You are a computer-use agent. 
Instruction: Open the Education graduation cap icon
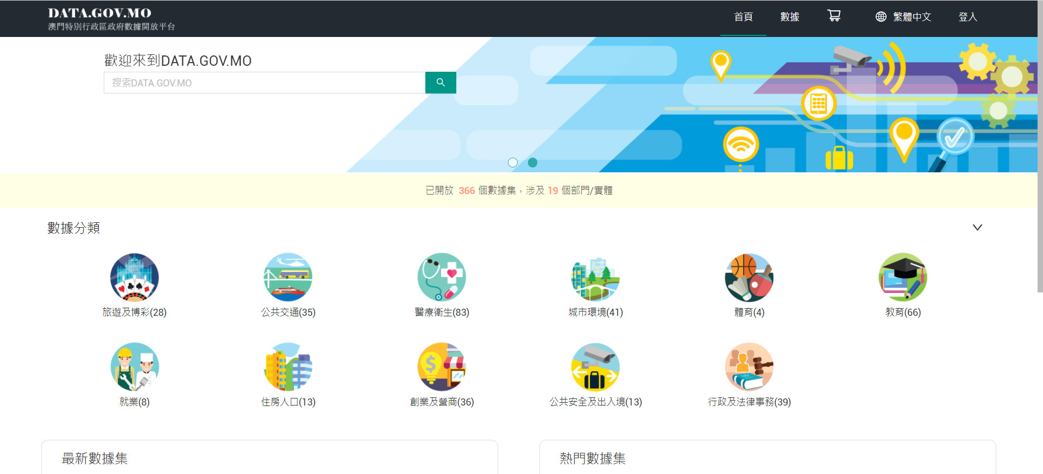coord(903,277)
